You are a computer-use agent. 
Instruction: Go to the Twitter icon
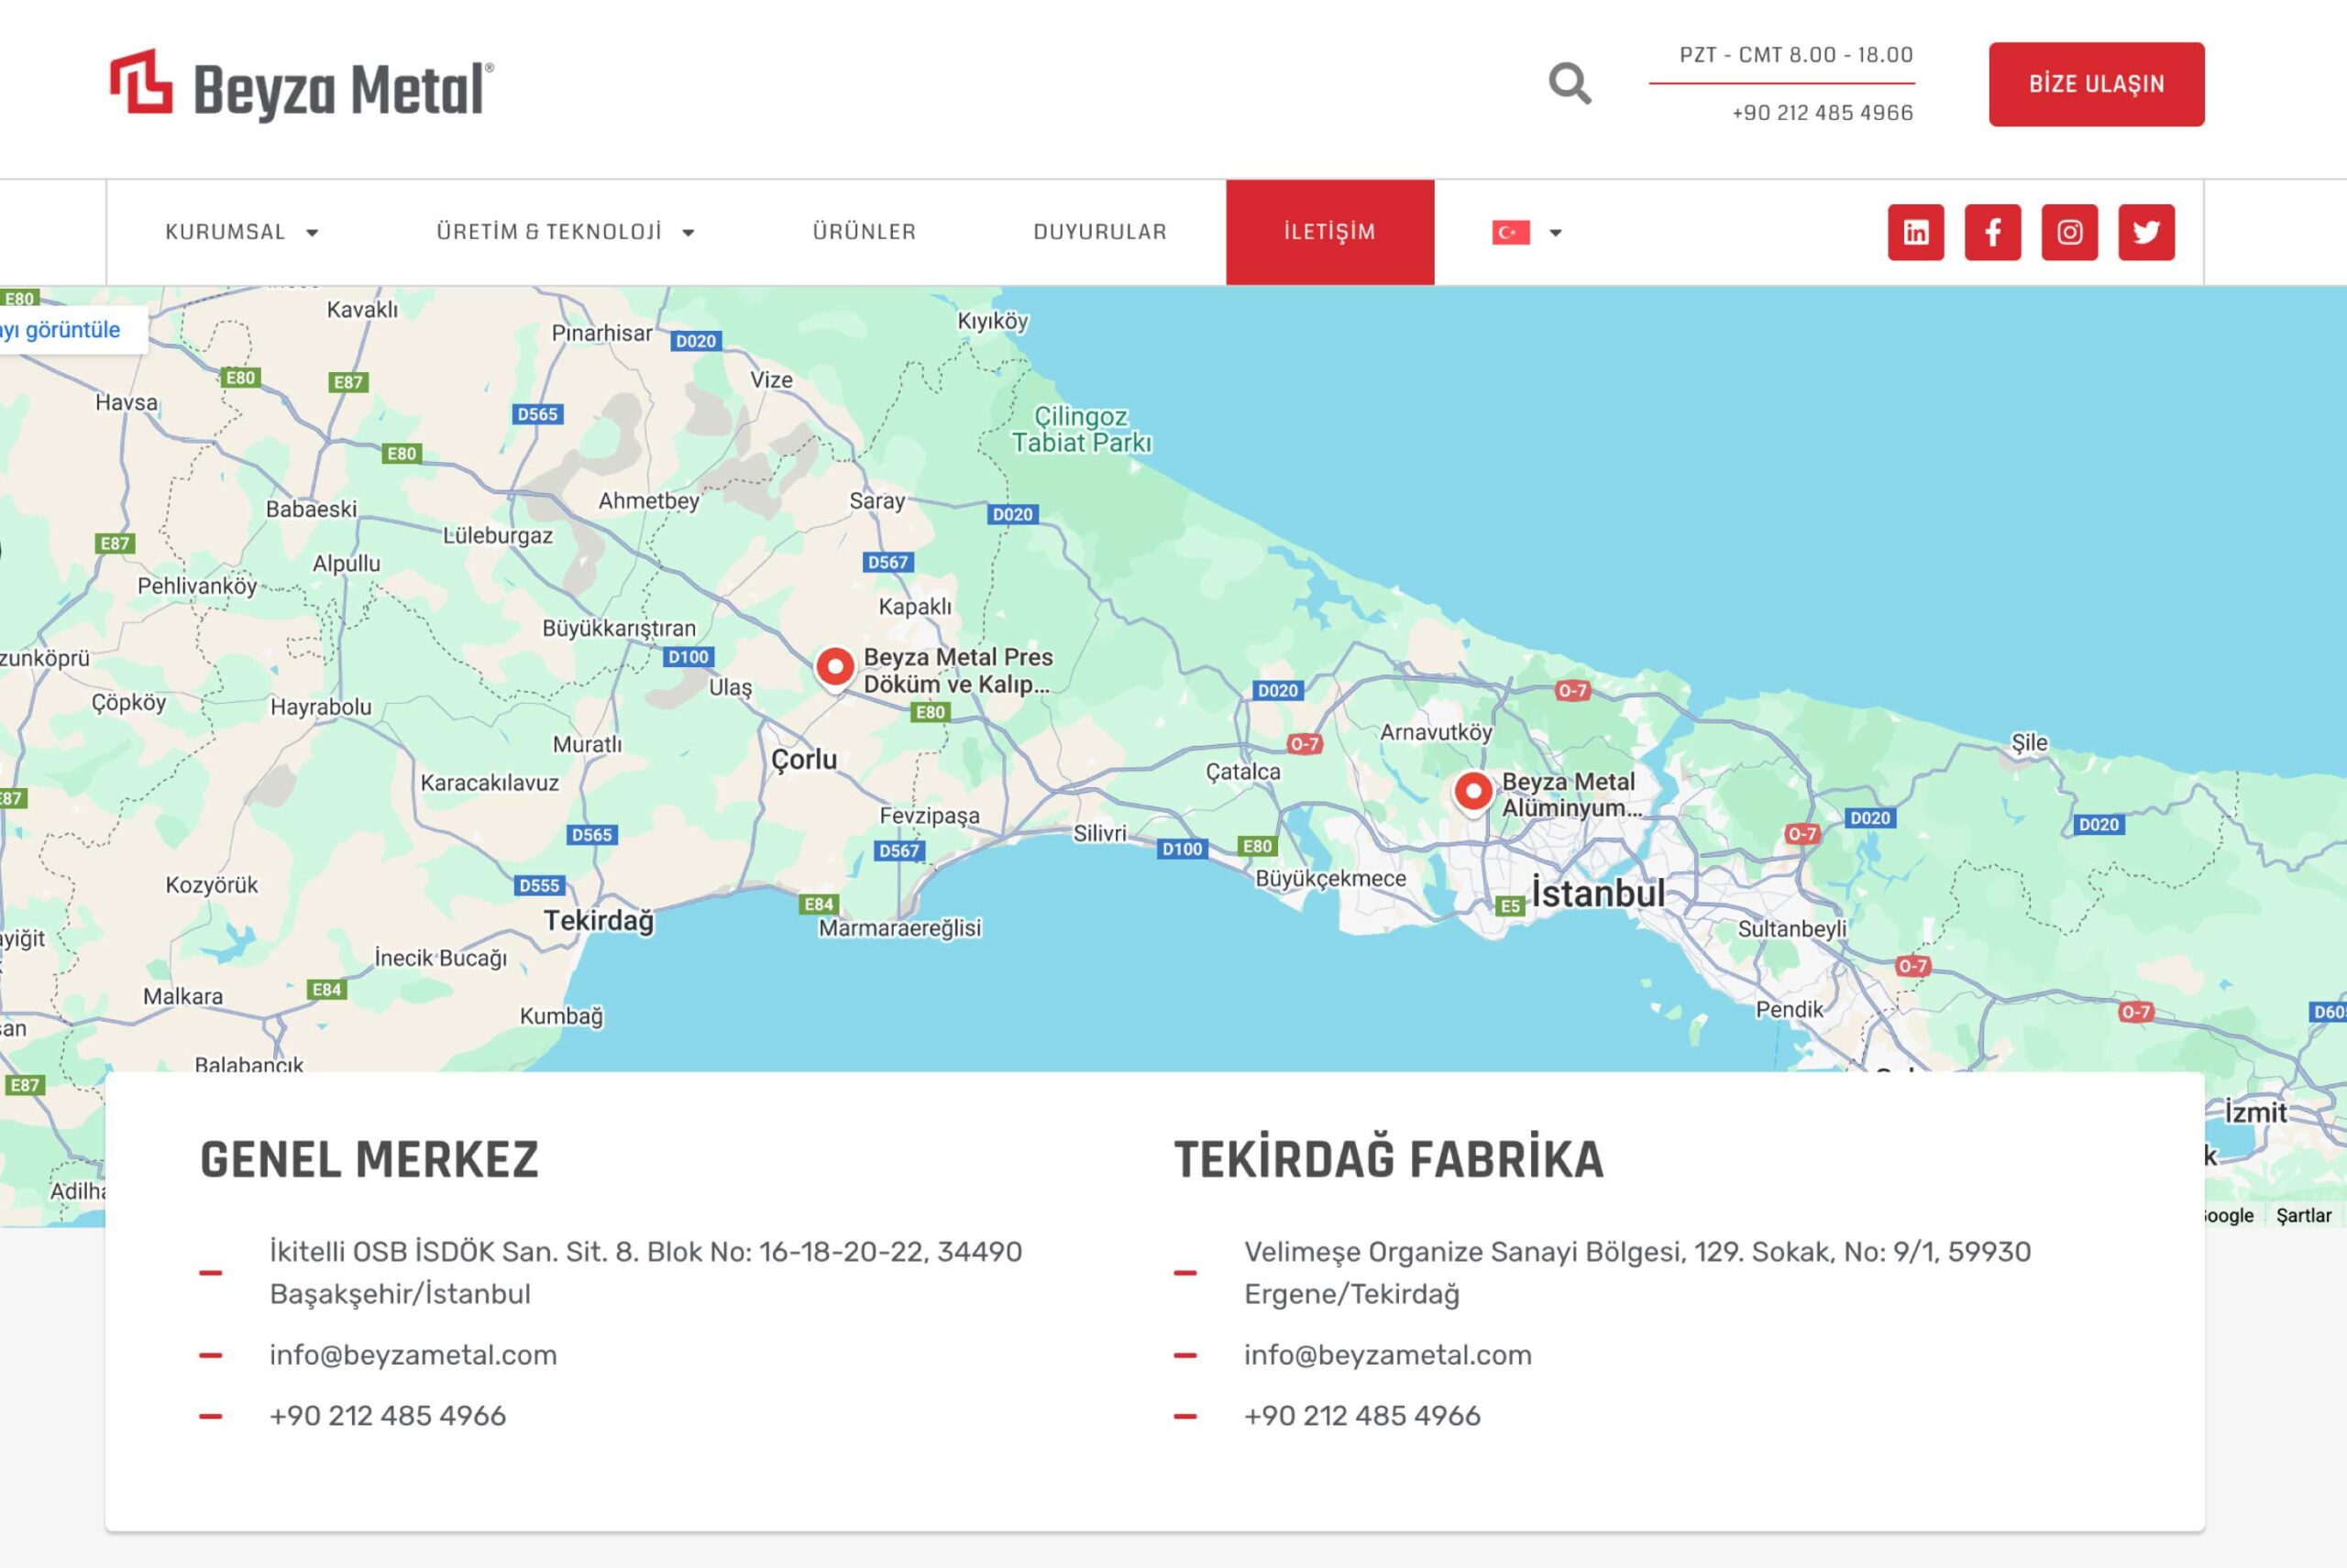click(x=2147, y=232)
